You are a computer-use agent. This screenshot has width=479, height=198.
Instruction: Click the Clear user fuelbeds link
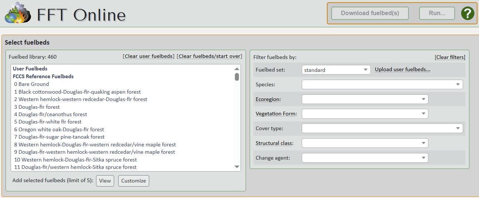148,56
